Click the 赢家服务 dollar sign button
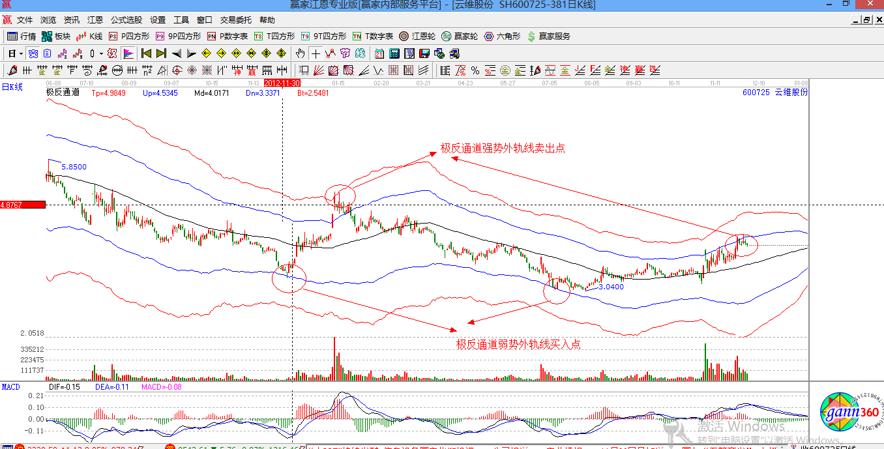This screenshot has height=449, width=884. click(548, 36)
